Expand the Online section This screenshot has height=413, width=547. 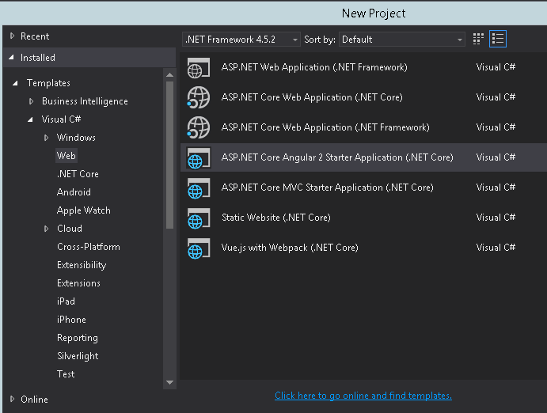coord(12,399)
